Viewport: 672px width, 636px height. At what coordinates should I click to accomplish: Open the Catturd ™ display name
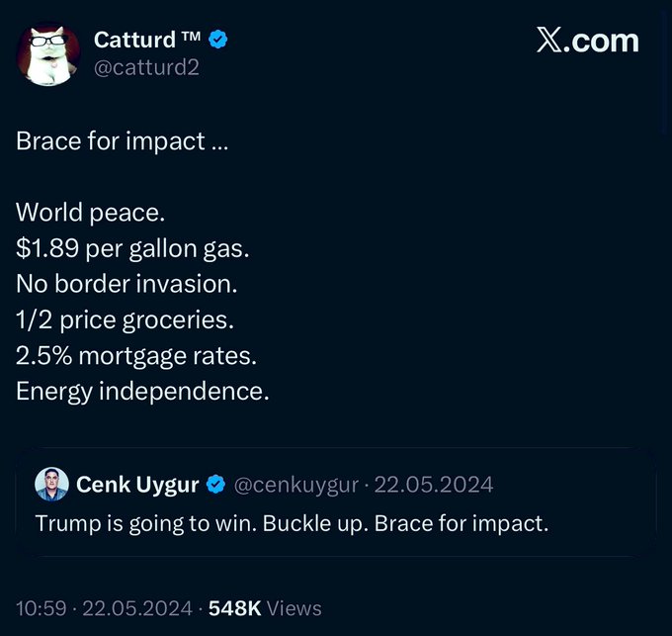pos(148,40)
